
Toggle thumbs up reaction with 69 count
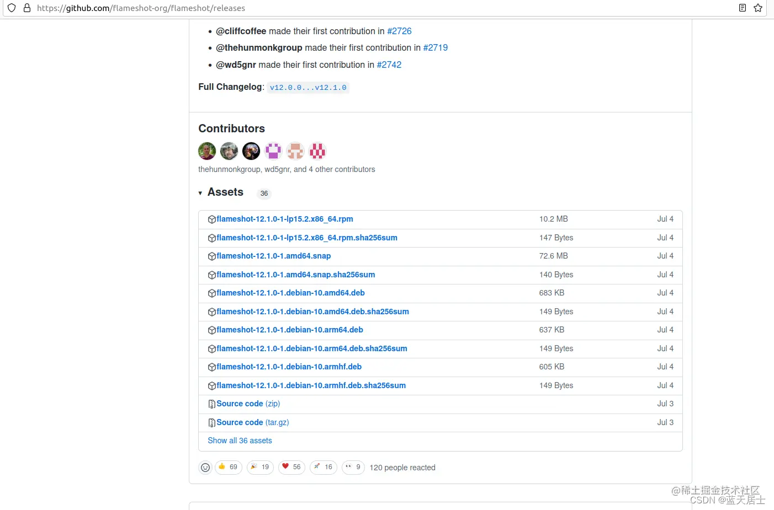pyautogui.click(x=229, y=468)
